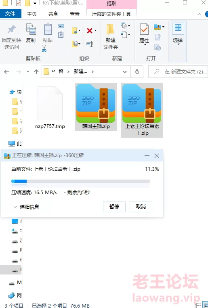Image resolution: width=208 pixels, height=308 pixels.
Task: Open the recent locations dropdown arrow
Action: coord(28,72)
